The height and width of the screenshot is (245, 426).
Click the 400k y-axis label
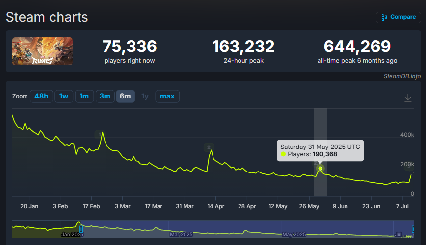(407, 135)
